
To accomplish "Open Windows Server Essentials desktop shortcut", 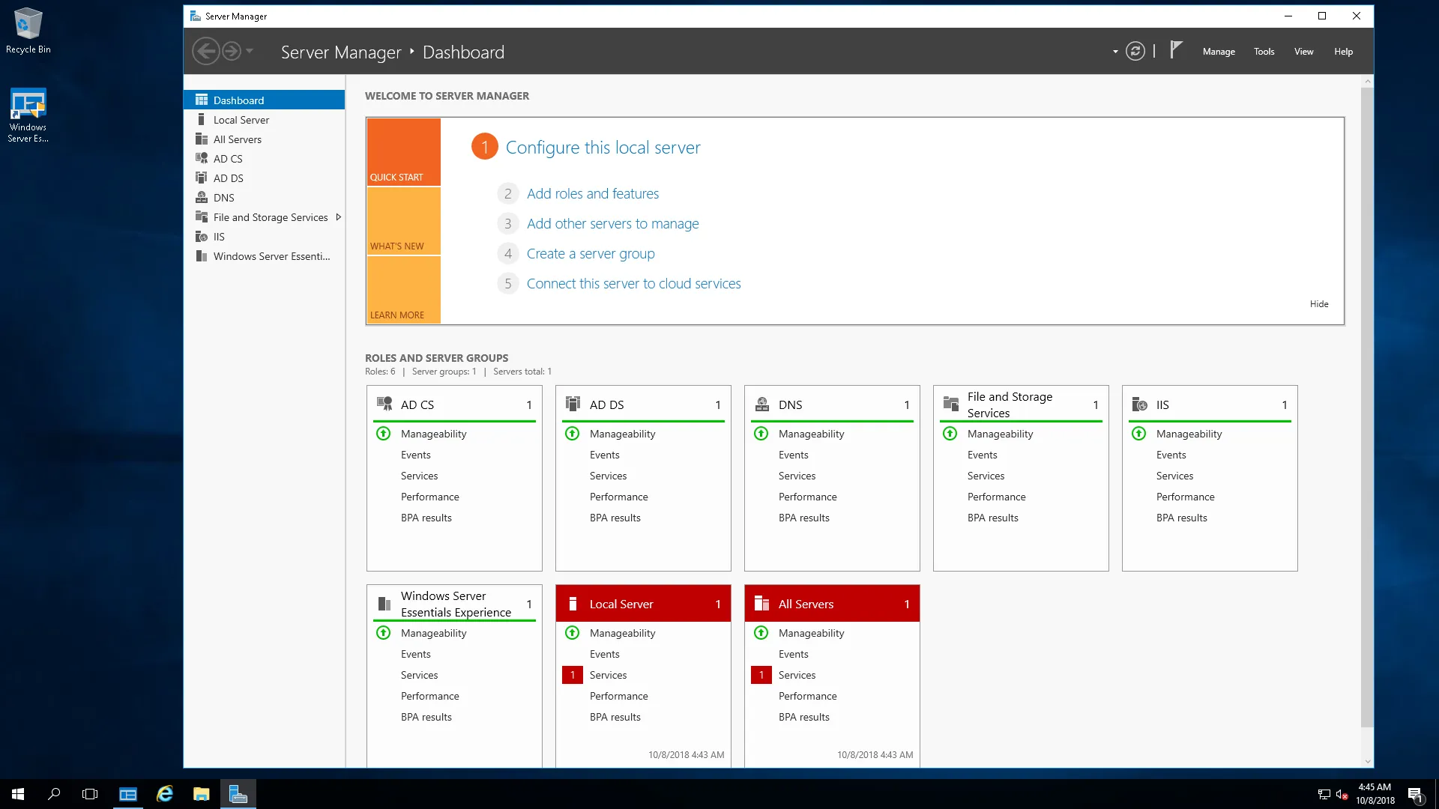I will click(x=28, y=116).
